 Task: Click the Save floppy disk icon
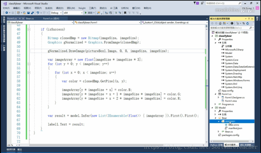pyautogui.click(x=29, y=13)
